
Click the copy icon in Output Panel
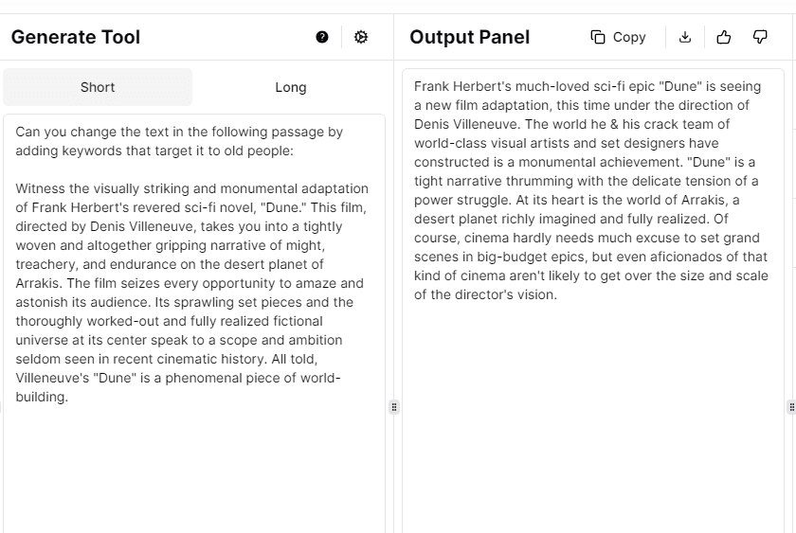(618, 37)
